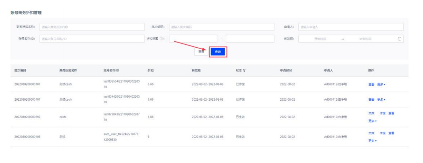Image resolution: width=423 pixels, height=163 pixels.
Task: Click the 批次编码 column header
Action: 20,71
